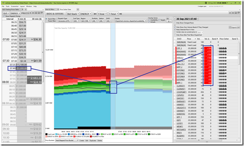Click the Delete price bucket button

(100, 140)
